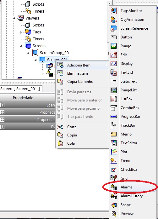Screen dimensions: 158x219
Task: Click the Plot chart icon
Action: (x=114, y=152)
